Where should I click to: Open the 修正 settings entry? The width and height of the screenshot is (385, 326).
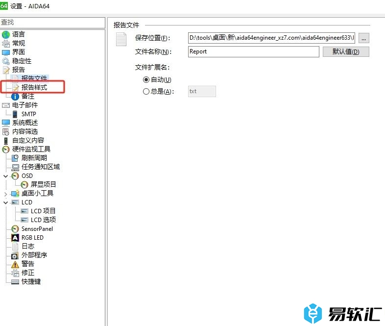(28, 273)
